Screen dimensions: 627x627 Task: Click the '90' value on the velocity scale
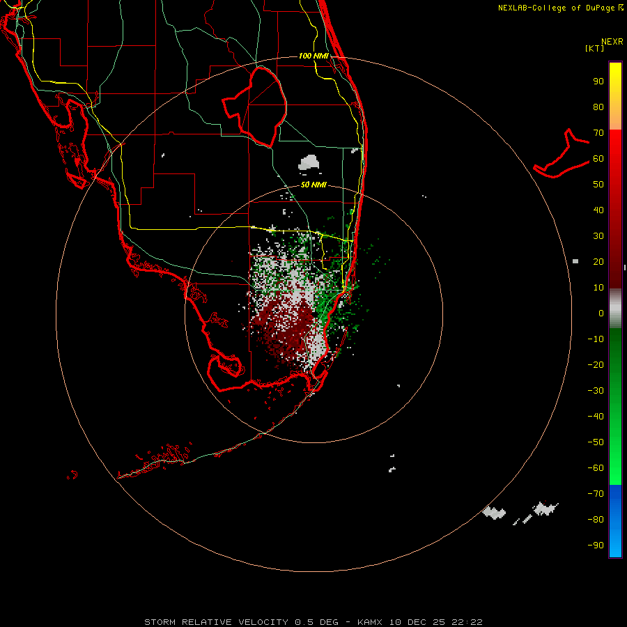598,82
